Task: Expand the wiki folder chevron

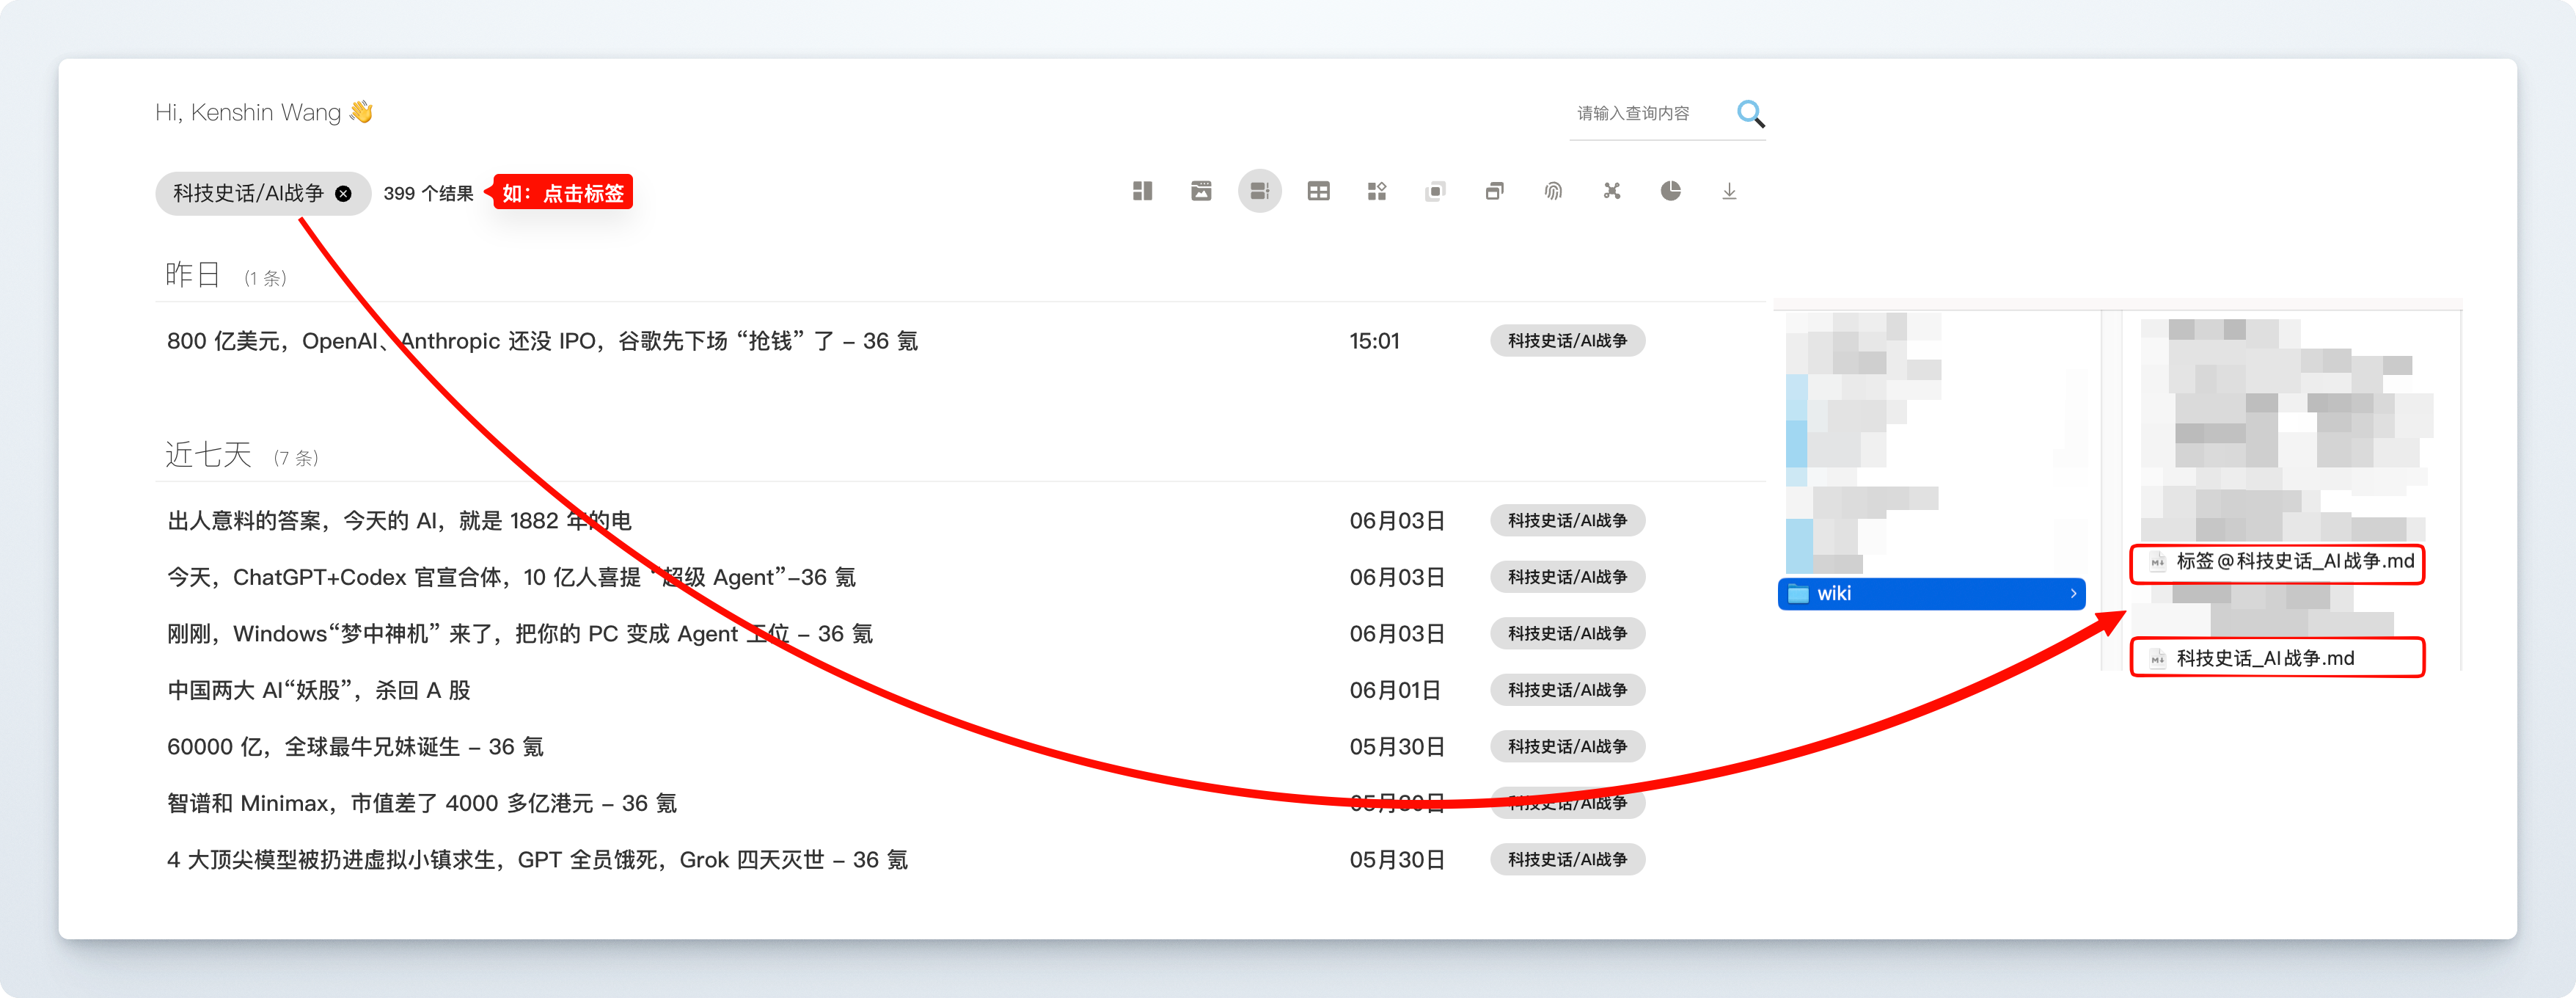Action: (2073, 594)
